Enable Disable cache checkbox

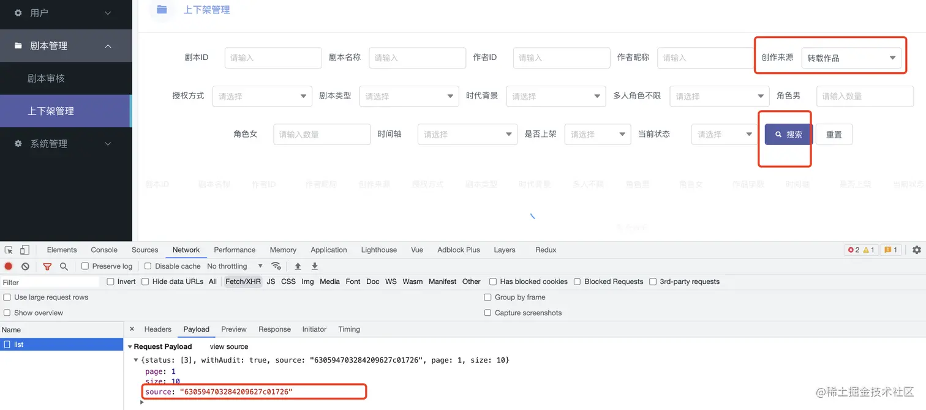point(148,266)
